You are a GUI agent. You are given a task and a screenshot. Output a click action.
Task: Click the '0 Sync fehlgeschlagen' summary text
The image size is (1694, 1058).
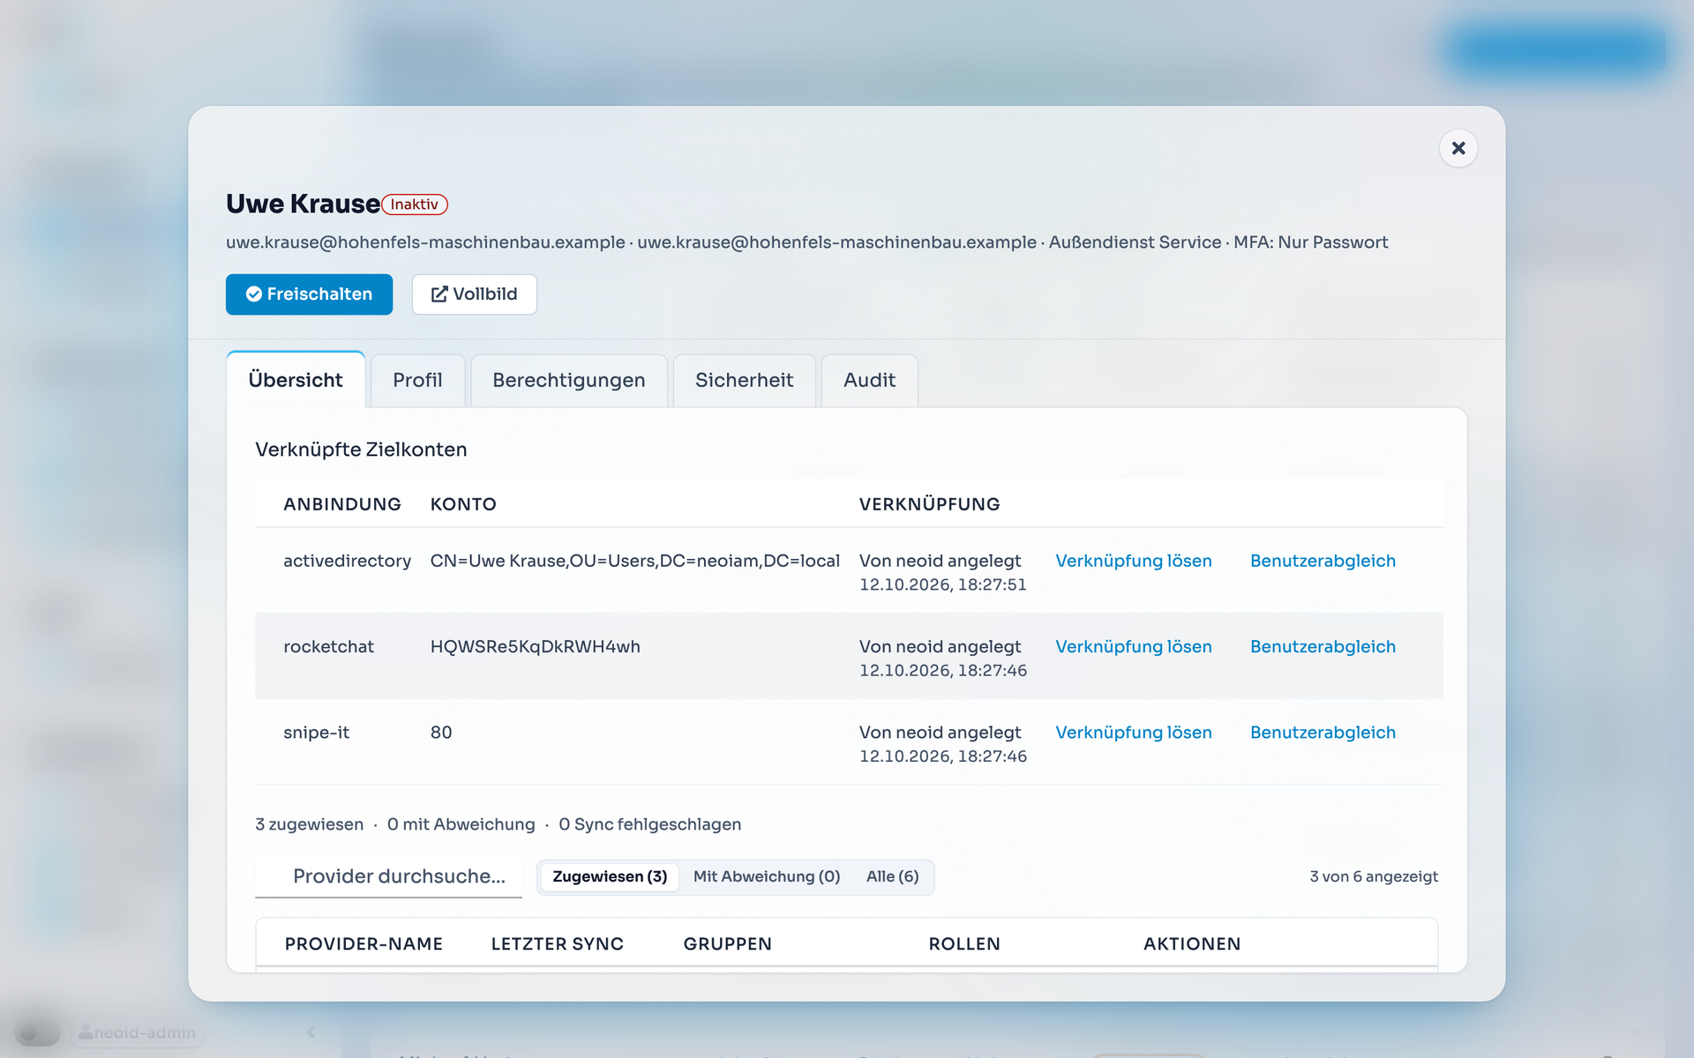click(x=650, y=824)
